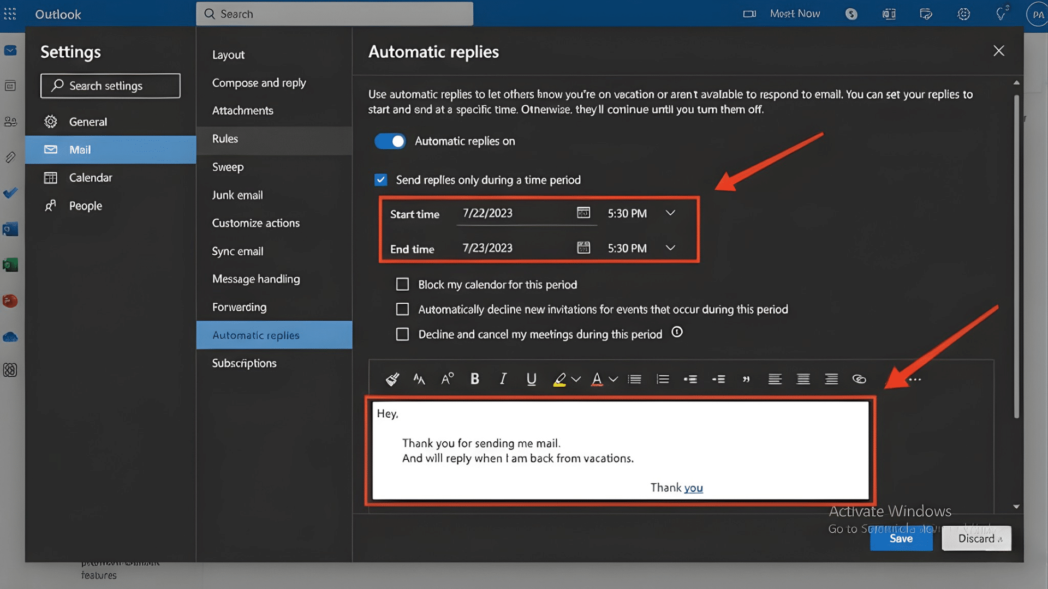Click inside the Search settings field
1048x589 pixels.
[x=110, y=86]
